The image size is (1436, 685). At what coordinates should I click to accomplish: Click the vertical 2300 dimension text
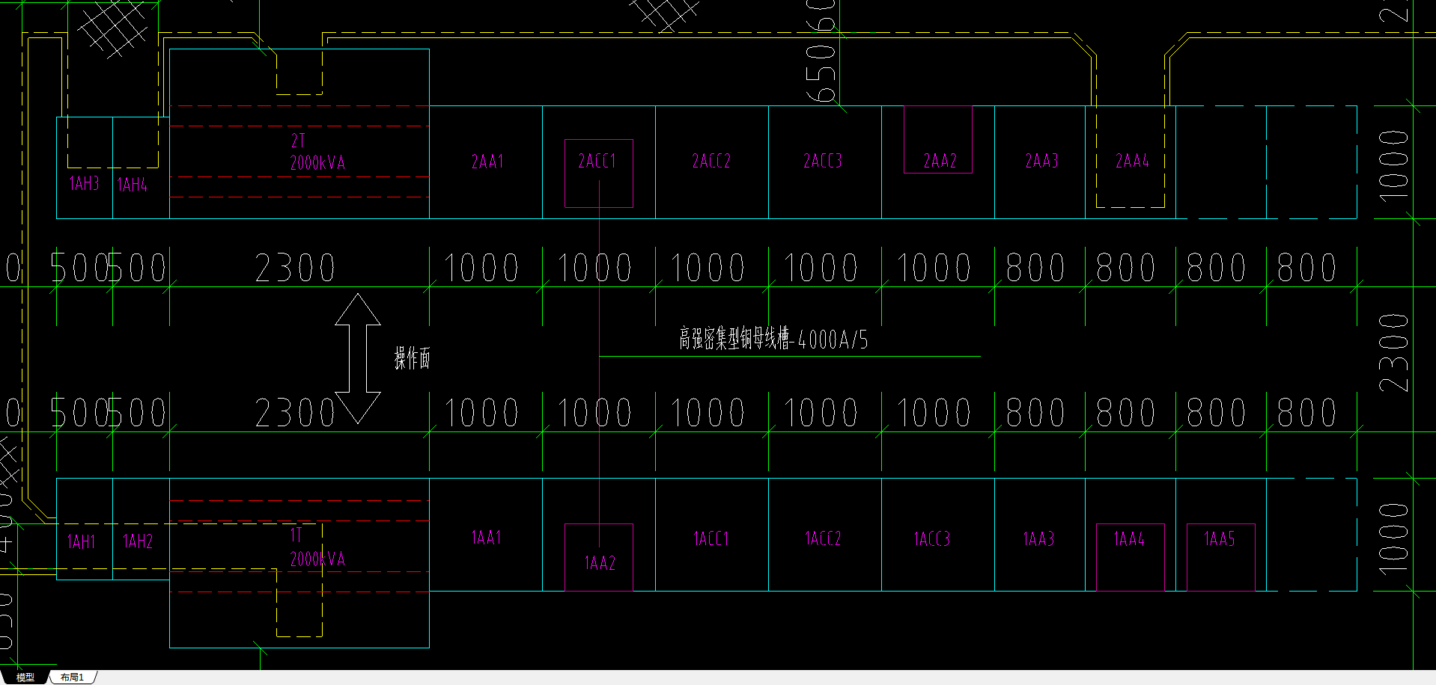tap(1394, 353)
